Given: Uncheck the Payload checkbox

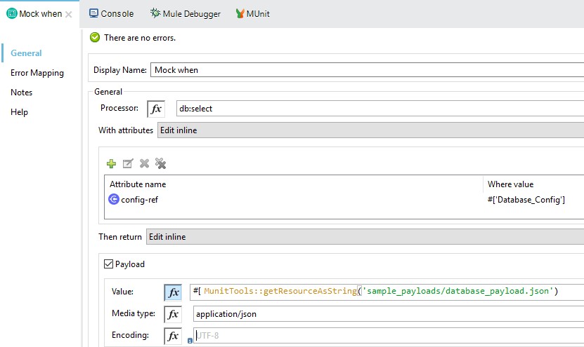Looking at the screenshot, I should (x=108, y=264).
